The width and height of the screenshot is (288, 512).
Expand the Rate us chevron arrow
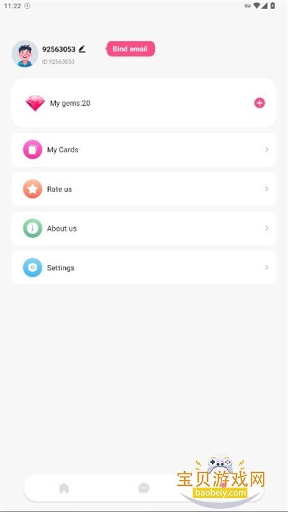tap(267, 189)
